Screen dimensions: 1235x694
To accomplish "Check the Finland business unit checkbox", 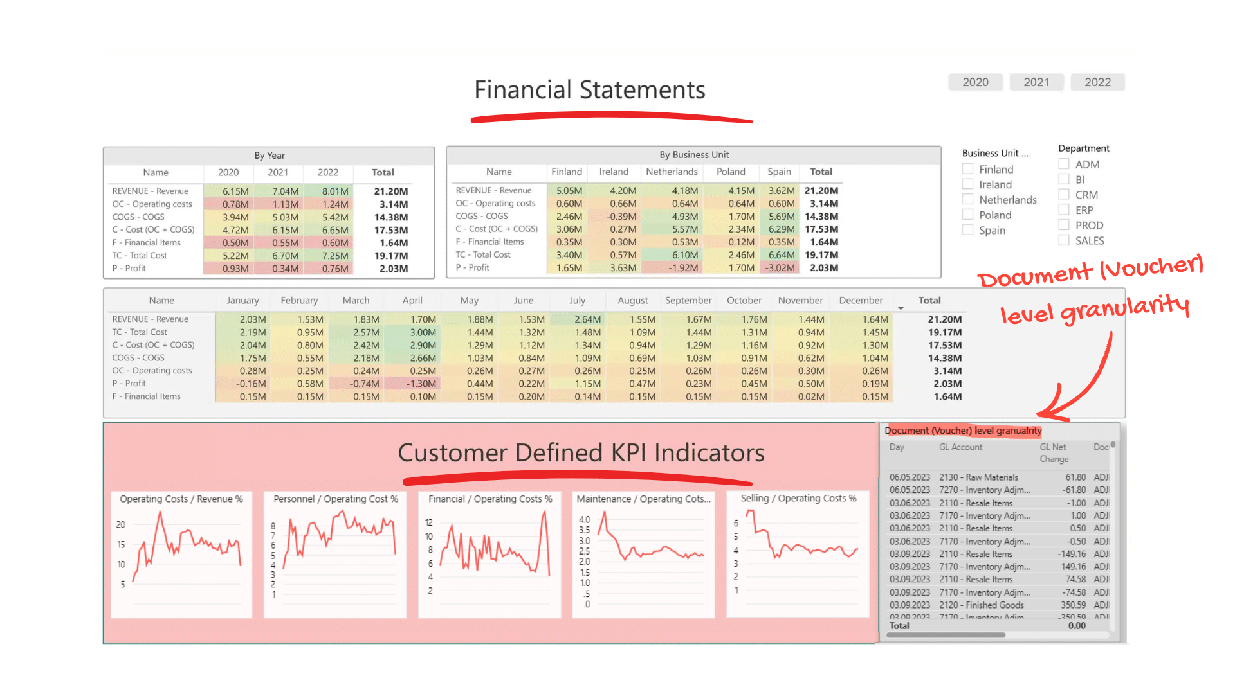I will click(x=967, y=169).
